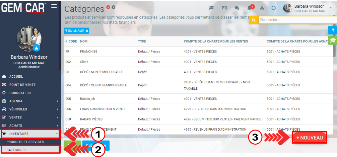The width and height of the screenshot is (337, 157).
Task: Expand the Véhicules sidebar menu
Action: click(x=30, y=109)
